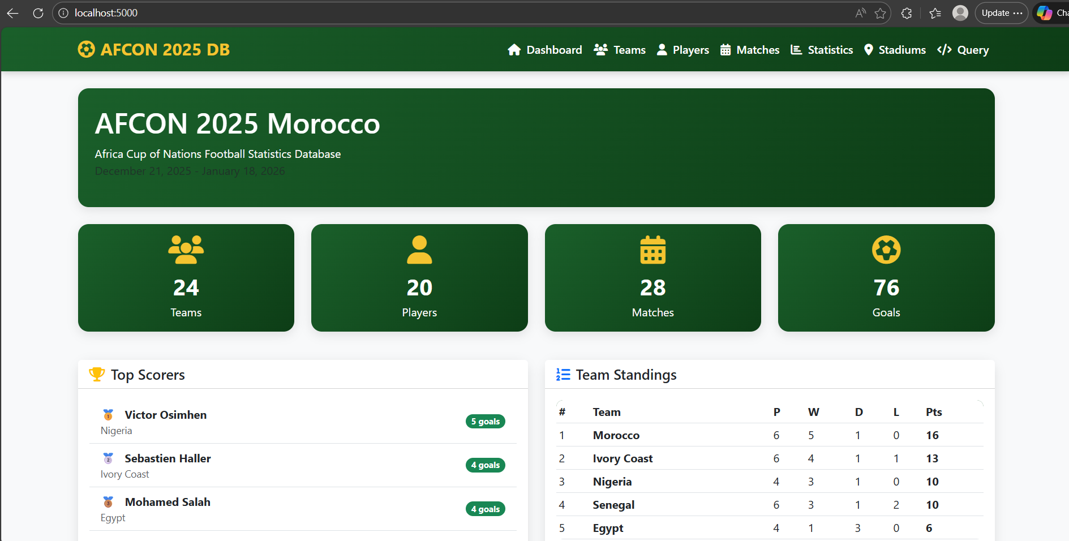
Task: Click the people icon beside Teams nav link
Action: [600, 50]
